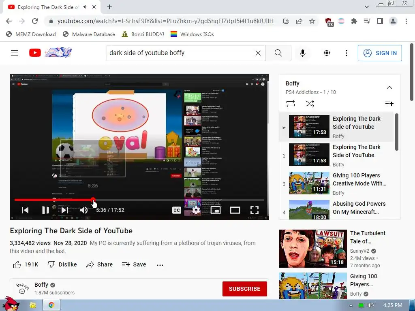
Task: Subscribe to Boffy channel
Action: [244, 289]
